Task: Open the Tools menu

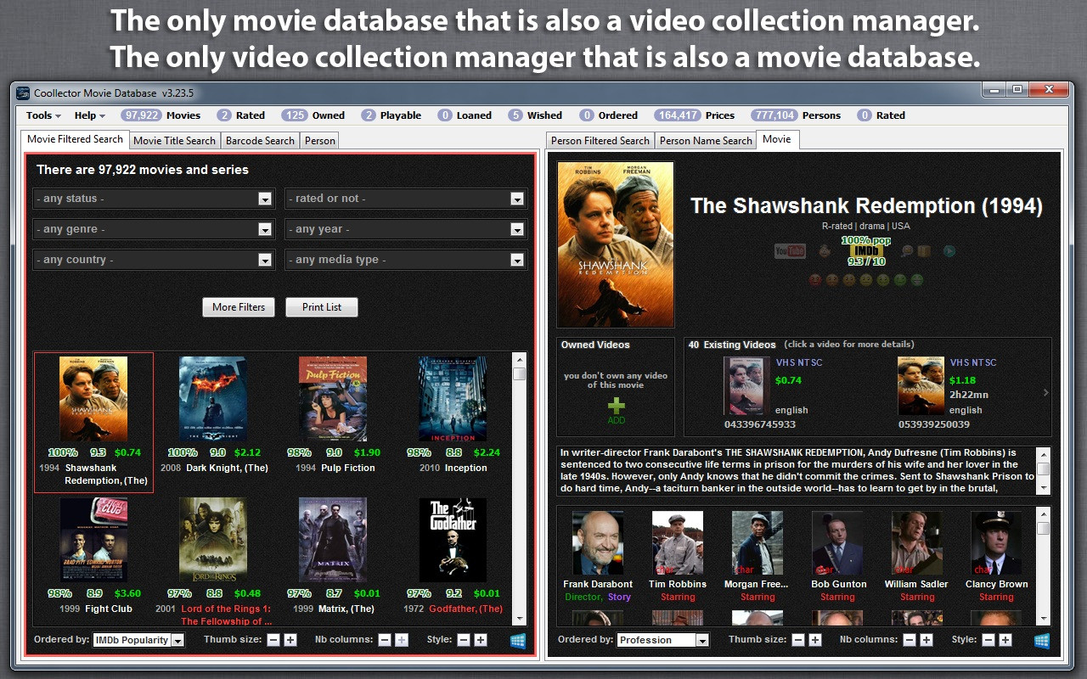Action: click(43, 115)
